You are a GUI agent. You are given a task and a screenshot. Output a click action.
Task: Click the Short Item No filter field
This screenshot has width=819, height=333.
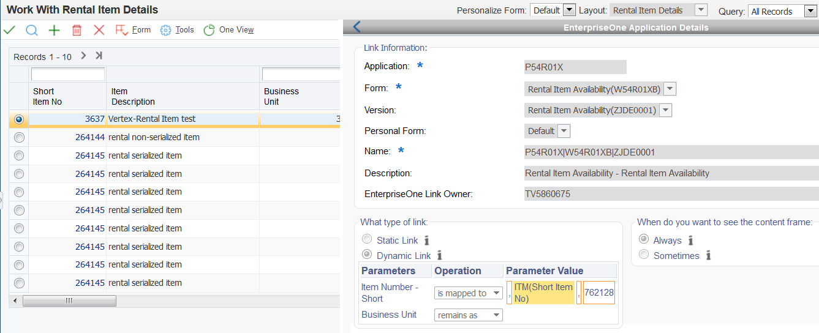pos(68,74)
